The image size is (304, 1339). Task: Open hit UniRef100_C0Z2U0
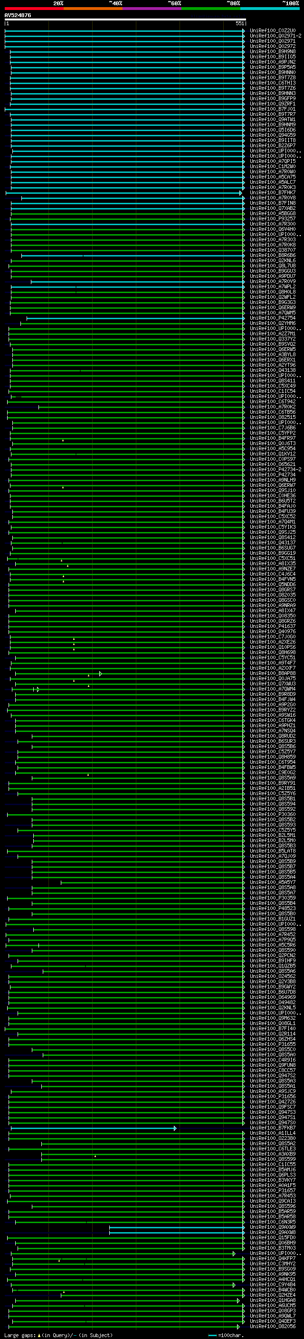pyautogui.click(x=272, y=31)
